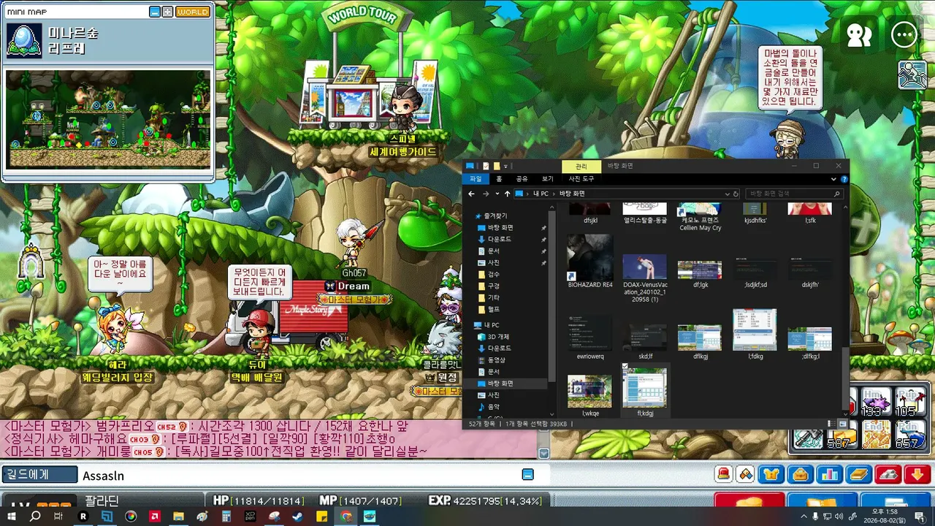Refresh the File Explorer folder view
This screenshot has height=526, width=935.
(x=736, y=194)
